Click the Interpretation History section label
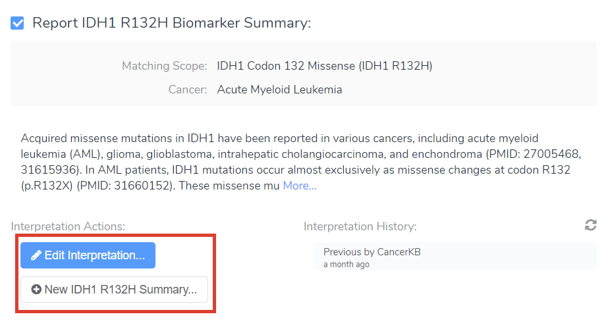 360,226
